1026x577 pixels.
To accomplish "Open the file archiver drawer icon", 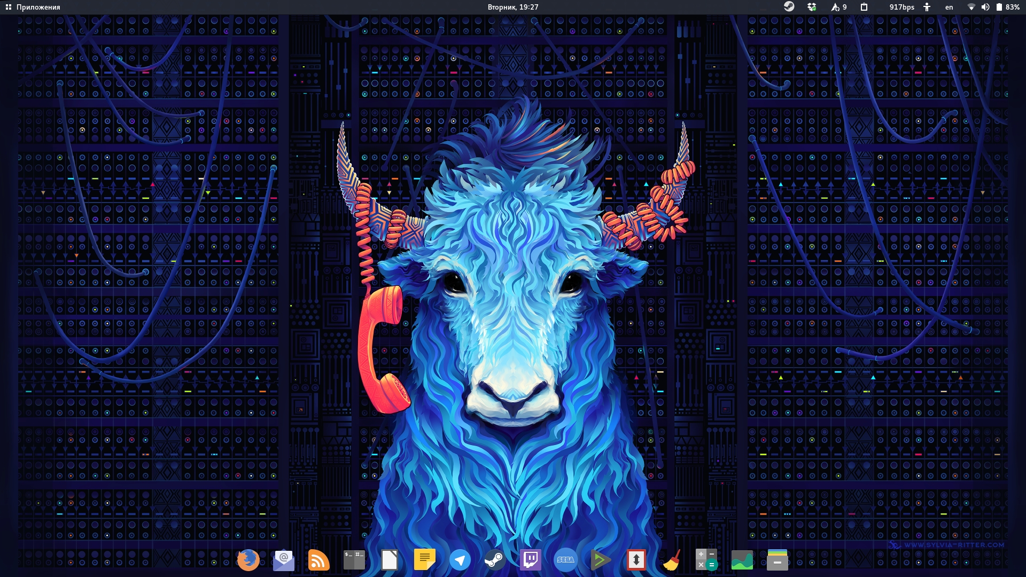I will point(778,560).
